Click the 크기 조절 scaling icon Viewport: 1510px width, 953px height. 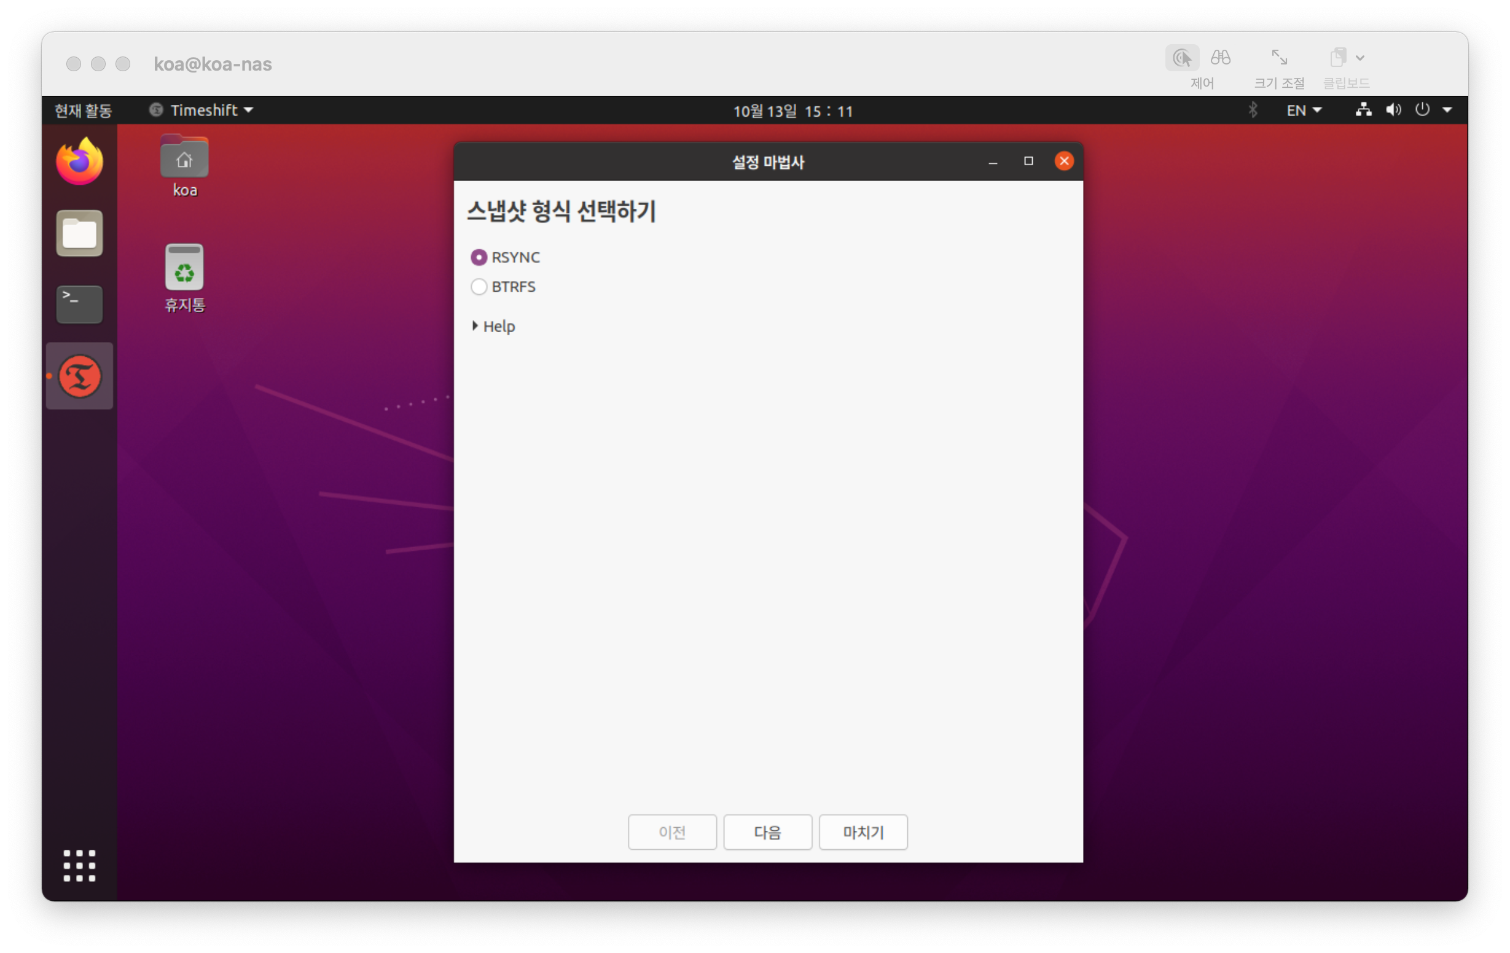coord(1278,58)
